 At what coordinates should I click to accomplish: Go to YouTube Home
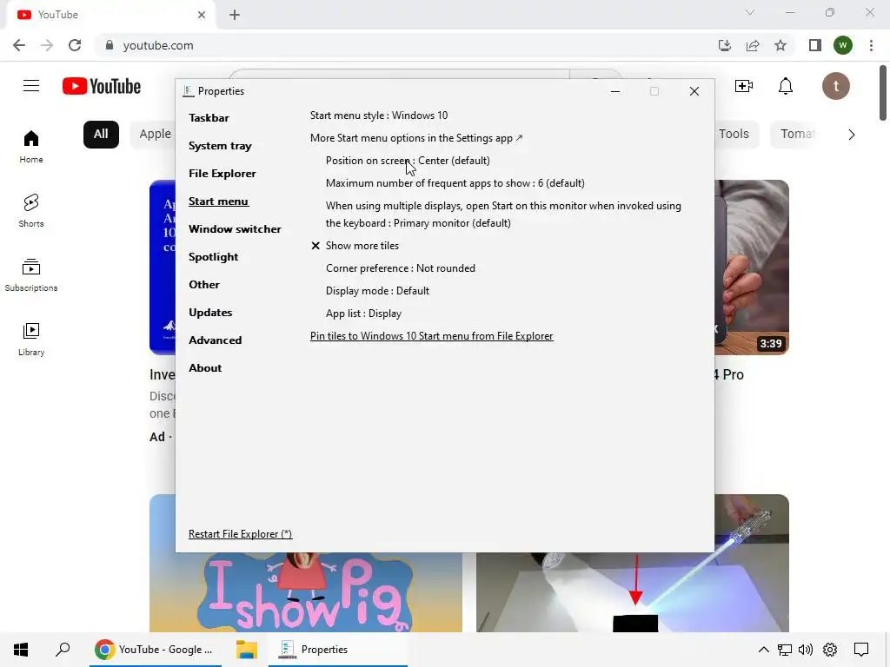click(31, 147)
